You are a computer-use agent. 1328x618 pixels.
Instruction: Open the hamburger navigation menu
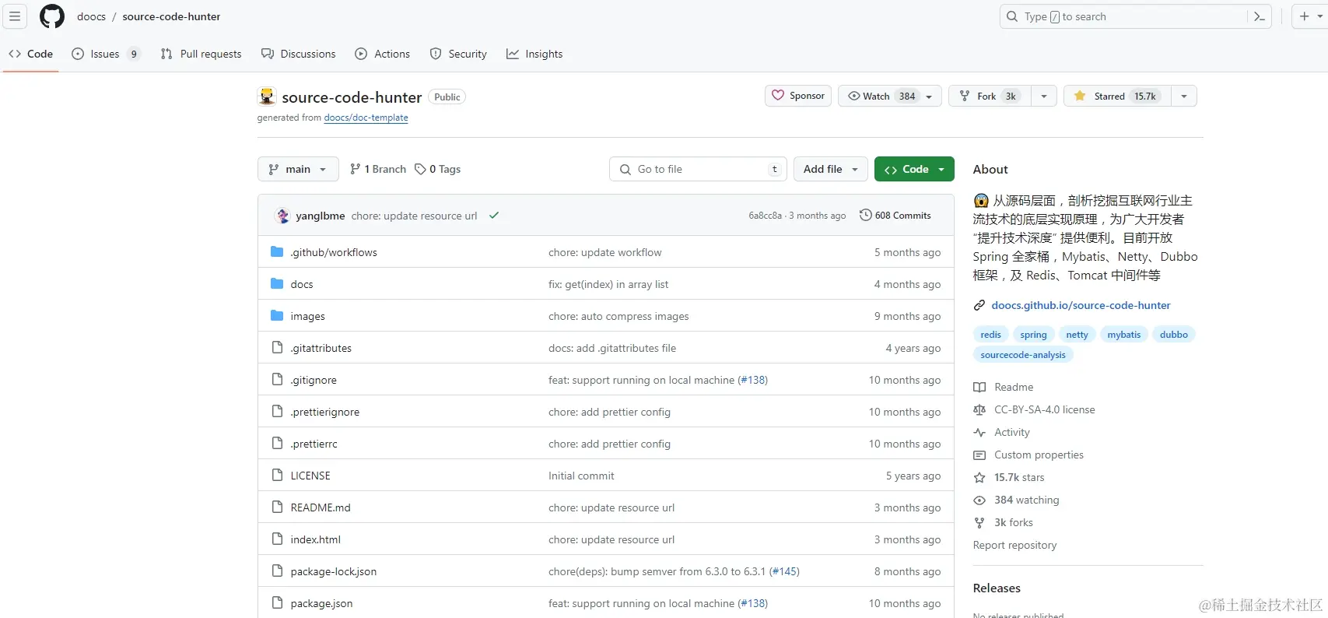15,16
